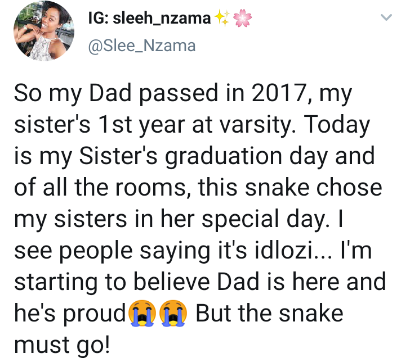Screen dimensions: 401x358
Task: Click the year '2017' in the tweet
Action: pyautogui.click(x=279, y=93)
